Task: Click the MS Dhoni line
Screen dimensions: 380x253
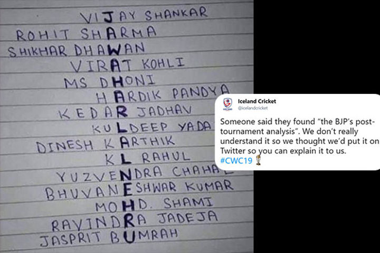Action: coord(109,82)
